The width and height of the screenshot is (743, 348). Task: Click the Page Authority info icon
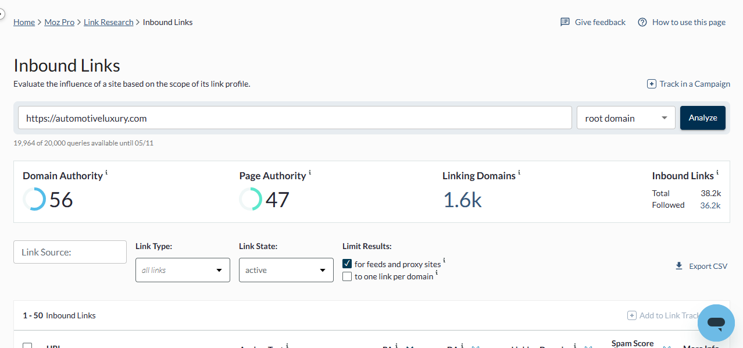(x=310, y=173)
